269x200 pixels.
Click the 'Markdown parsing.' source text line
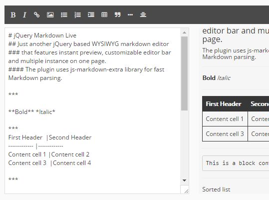point(35,78)
